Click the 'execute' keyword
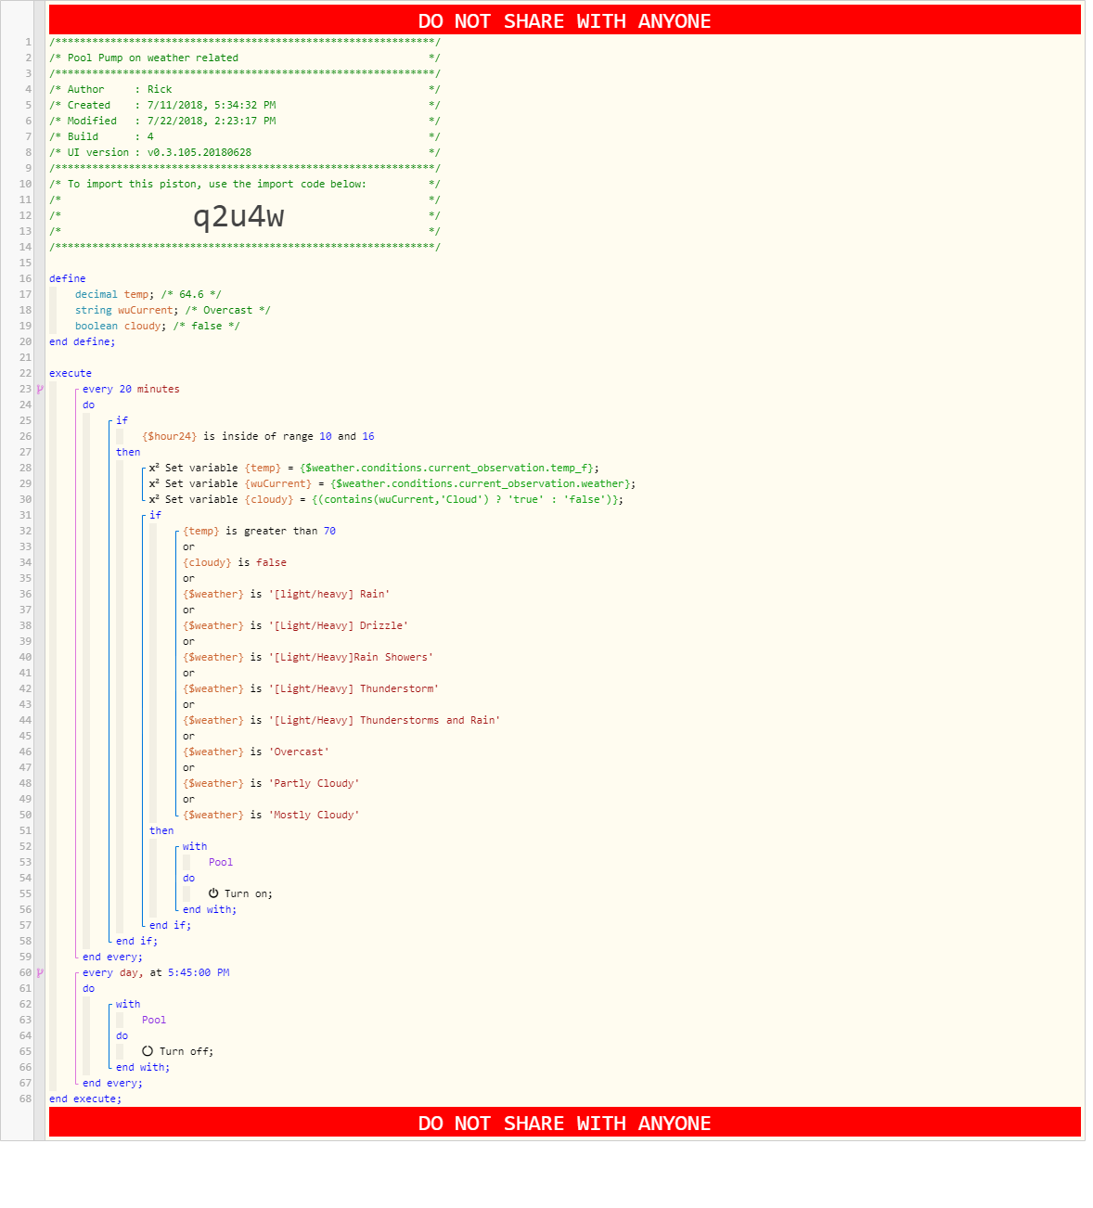1093x1208 pixels. 71,373
